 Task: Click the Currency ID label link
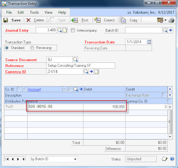click(16, 72)
